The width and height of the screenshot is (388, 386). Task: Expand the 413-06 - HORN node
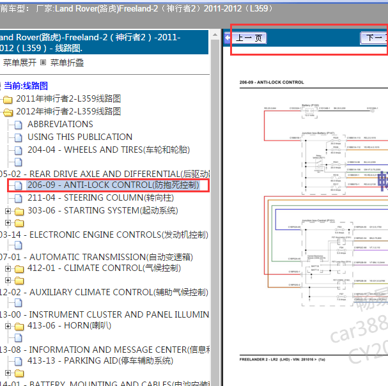(x=8, y=326)
